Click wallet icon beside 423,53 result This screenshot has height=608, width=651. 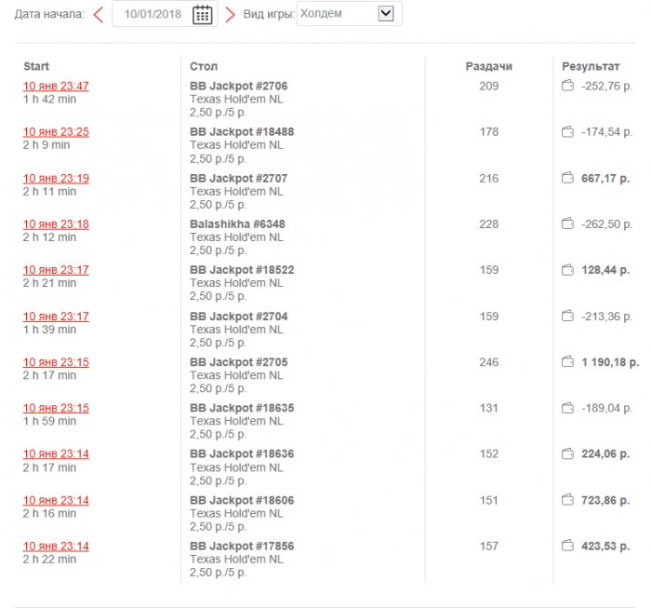click(x=567, y=546)
